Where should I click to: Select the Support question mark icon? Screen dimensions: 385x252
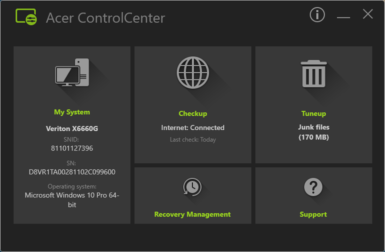tap(313, 187)
